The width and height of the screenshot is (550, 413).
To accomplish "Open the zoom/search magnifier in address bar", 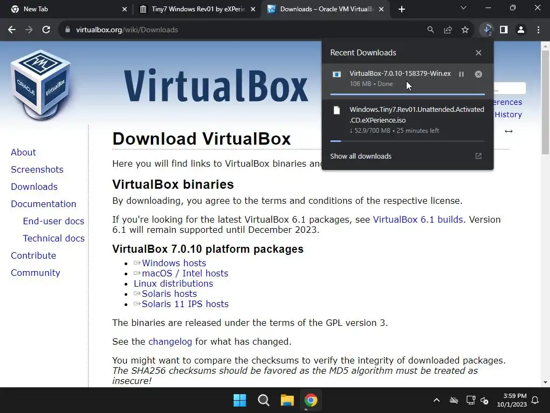I will (430, 30).
